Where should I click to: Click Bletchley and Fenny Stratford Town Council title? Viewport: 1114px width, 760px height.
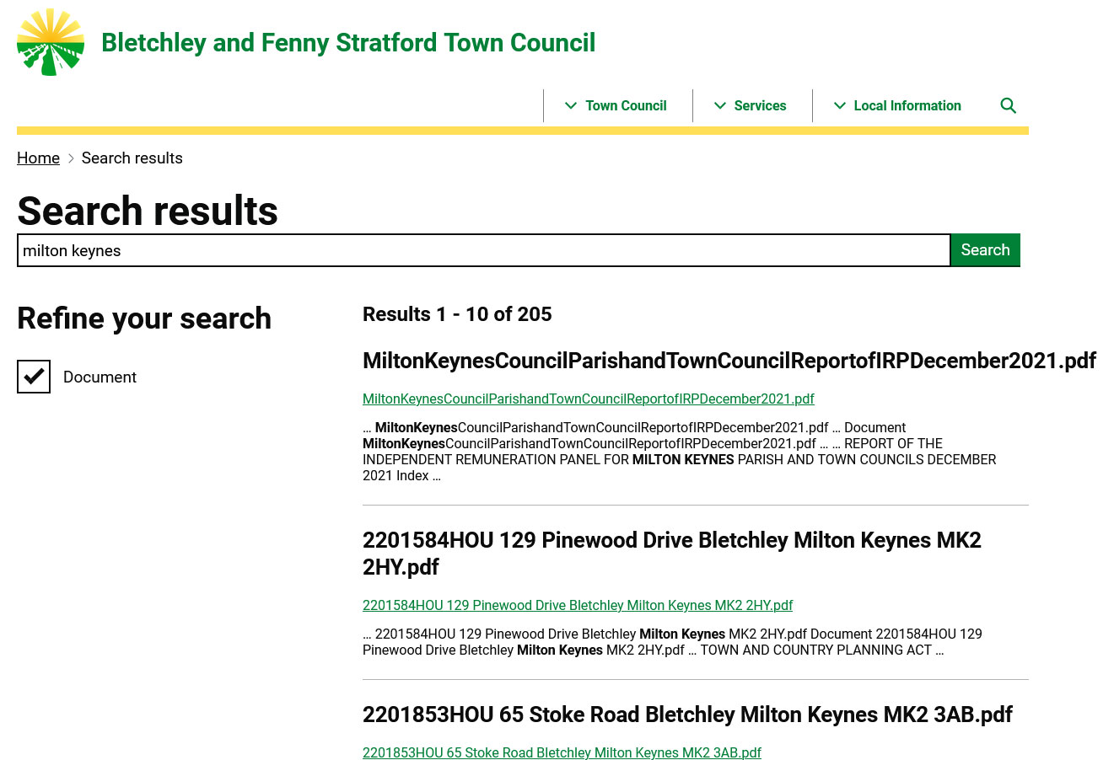pos(348,43)
